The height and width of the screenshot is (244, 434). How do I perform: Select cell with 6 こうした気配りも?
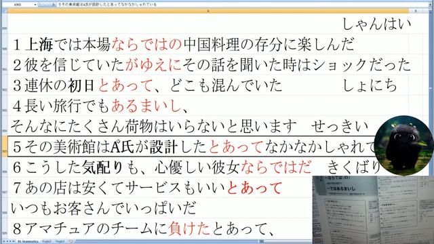pyautogui.click(x=191, y=167)
